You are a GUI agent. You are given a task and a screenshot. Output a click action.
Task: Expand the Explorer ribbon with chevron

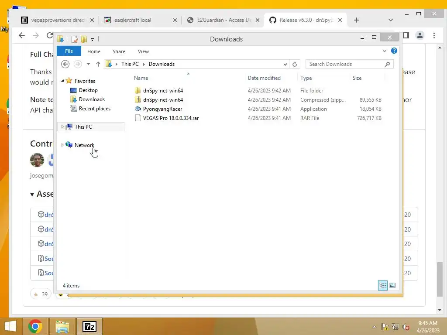click(x=384, y=51)
